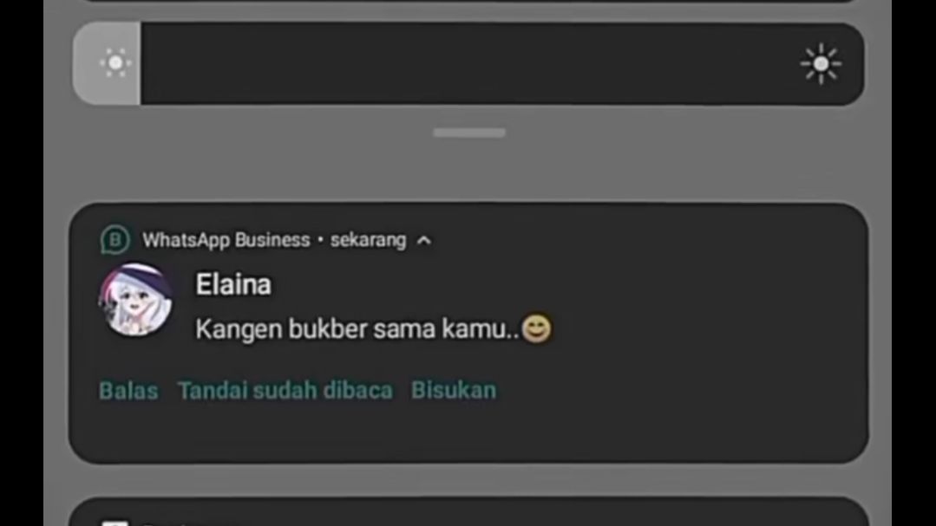Click the sender name Elaina

pyautogui.click(x=233, y=284)
